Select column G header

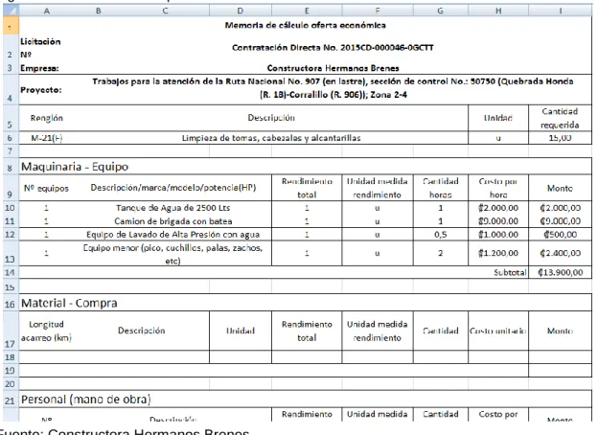coord(441,11)
